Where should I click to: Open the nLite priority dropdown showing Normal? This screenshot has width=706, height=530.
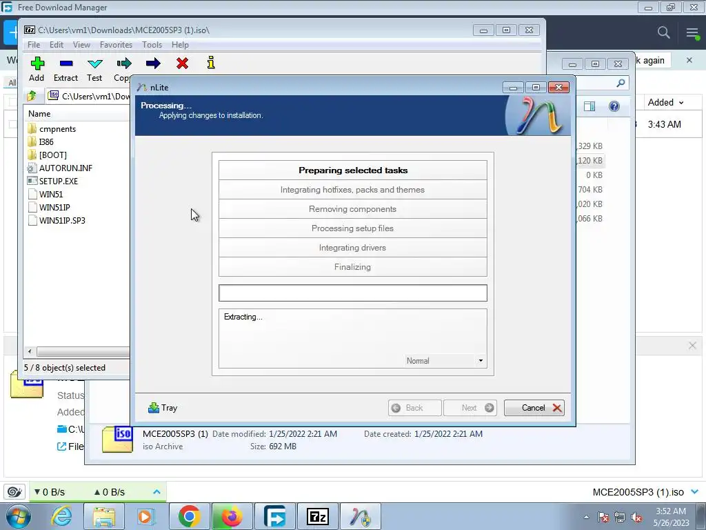click(444, 360)
